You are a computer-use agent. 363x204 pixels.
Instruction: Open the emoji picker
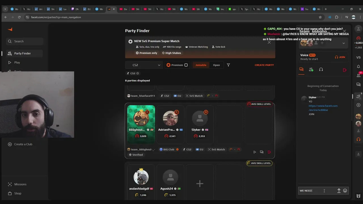click(x=345, y=191)
